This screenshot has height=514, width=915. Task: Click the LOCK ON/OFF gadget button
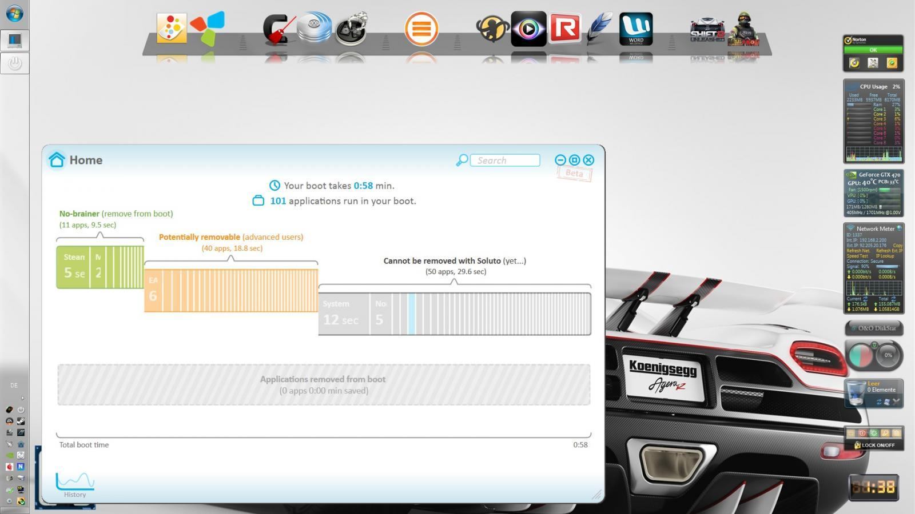coord(874,445)
